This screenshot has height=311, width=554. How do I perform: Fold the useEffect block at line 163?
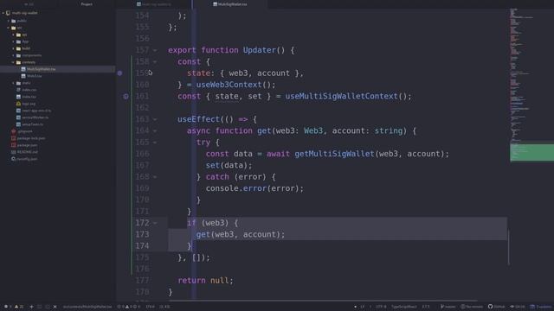pos(155,119)
